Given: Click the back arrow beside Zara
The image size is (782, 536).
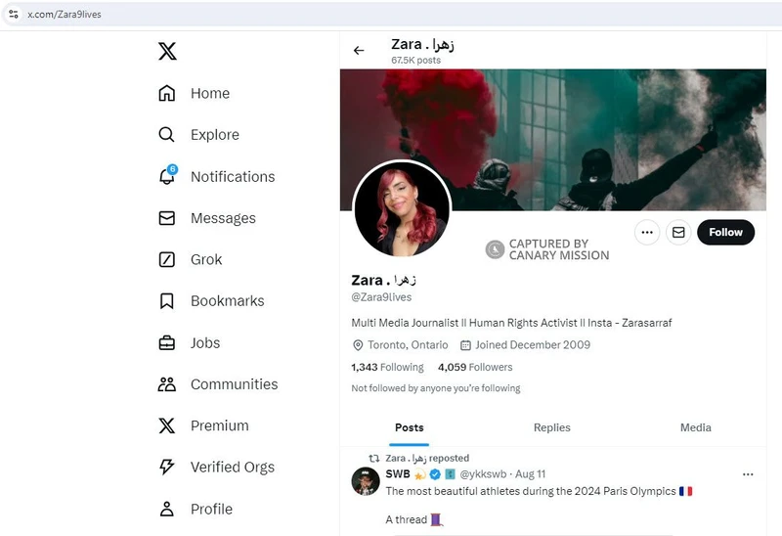Looking at the screenshot, I should click(359, 51).
